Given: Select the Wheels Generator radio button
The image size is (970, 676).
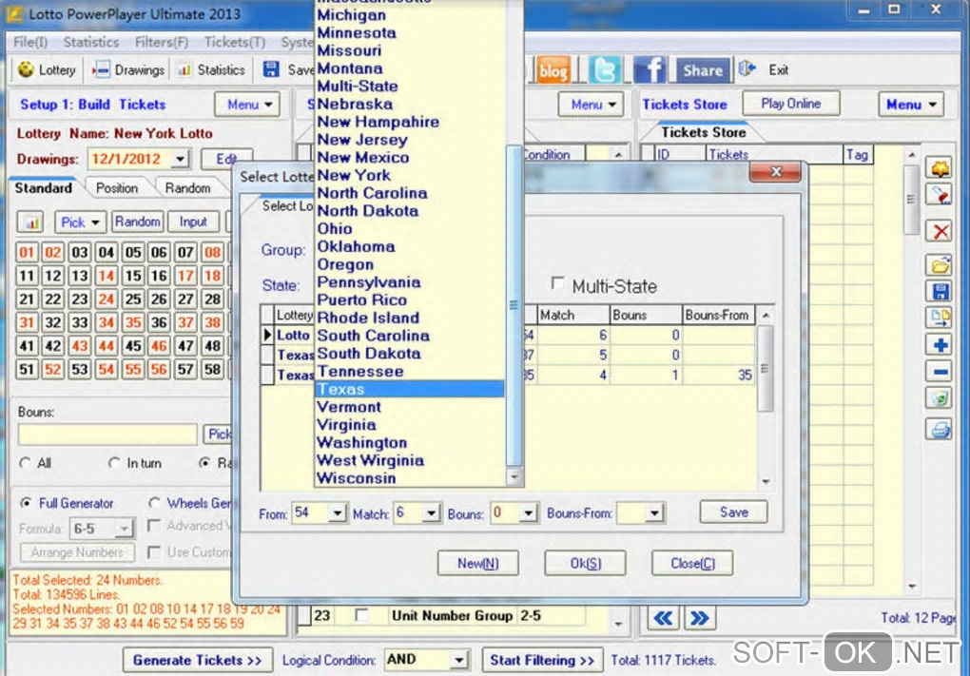Looking at the screenshot, I should [154, 503].
